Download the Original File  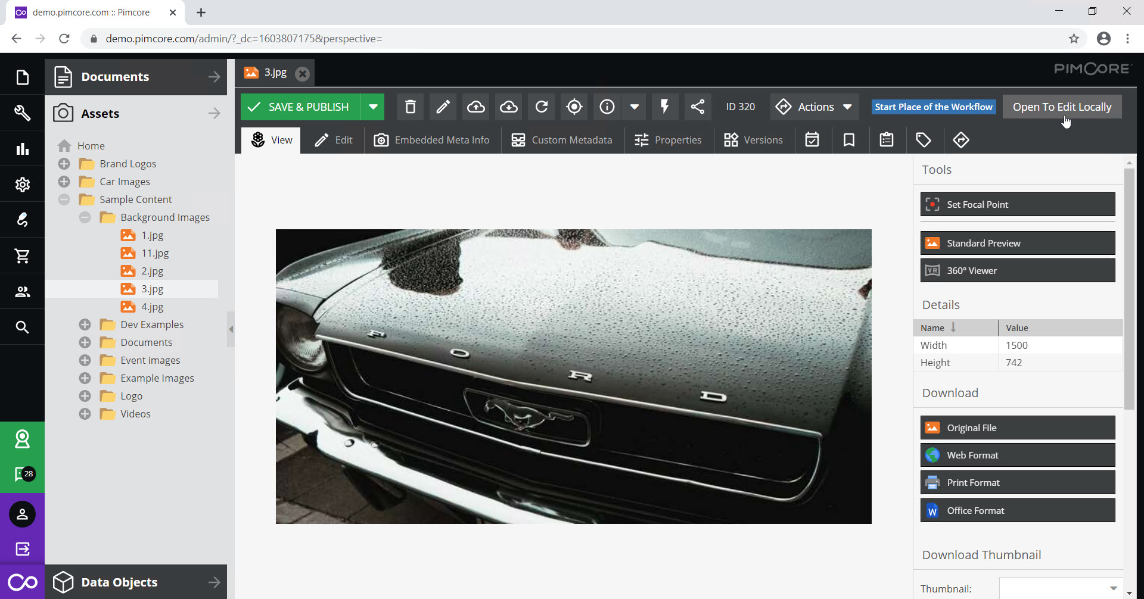click(1018, 428)
